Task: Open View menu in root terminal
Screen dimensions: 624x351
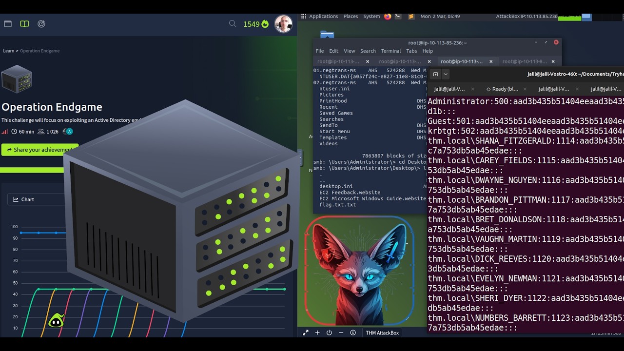Action: (x=350, y=51)
